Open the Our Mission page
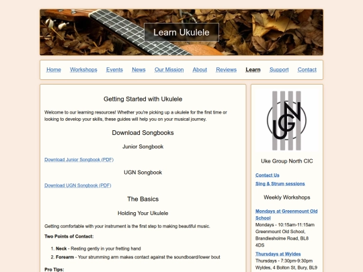The width and height of the screenshot is (363, 272). point(169,70)
